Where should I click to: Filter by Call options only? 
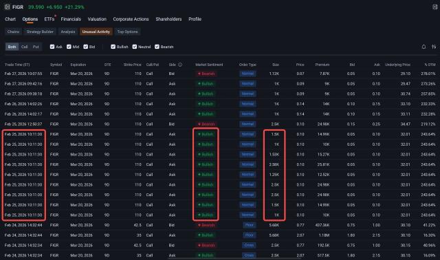point(25,47)
